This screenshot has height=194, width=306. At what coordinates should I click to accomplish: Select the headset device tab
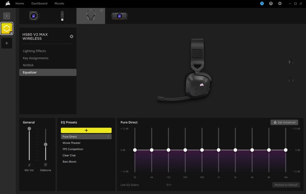tap(91, 16)
